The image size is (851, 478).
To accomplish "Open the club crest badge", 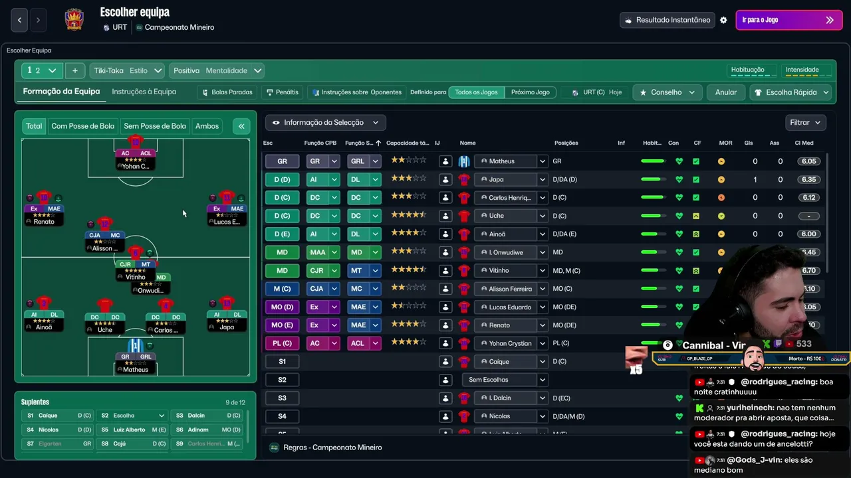I will 74,20.
